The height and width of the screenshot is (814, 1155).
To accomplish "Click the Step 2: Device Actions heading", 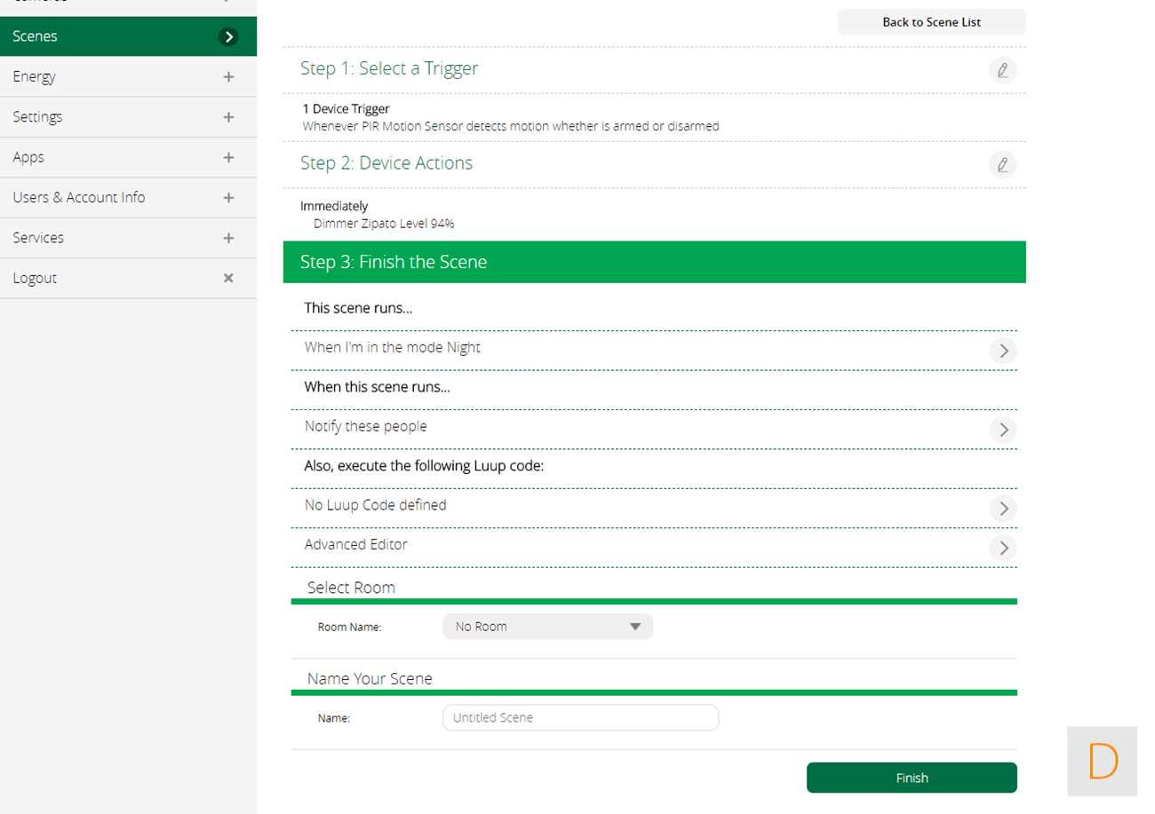I will (386, 163).
